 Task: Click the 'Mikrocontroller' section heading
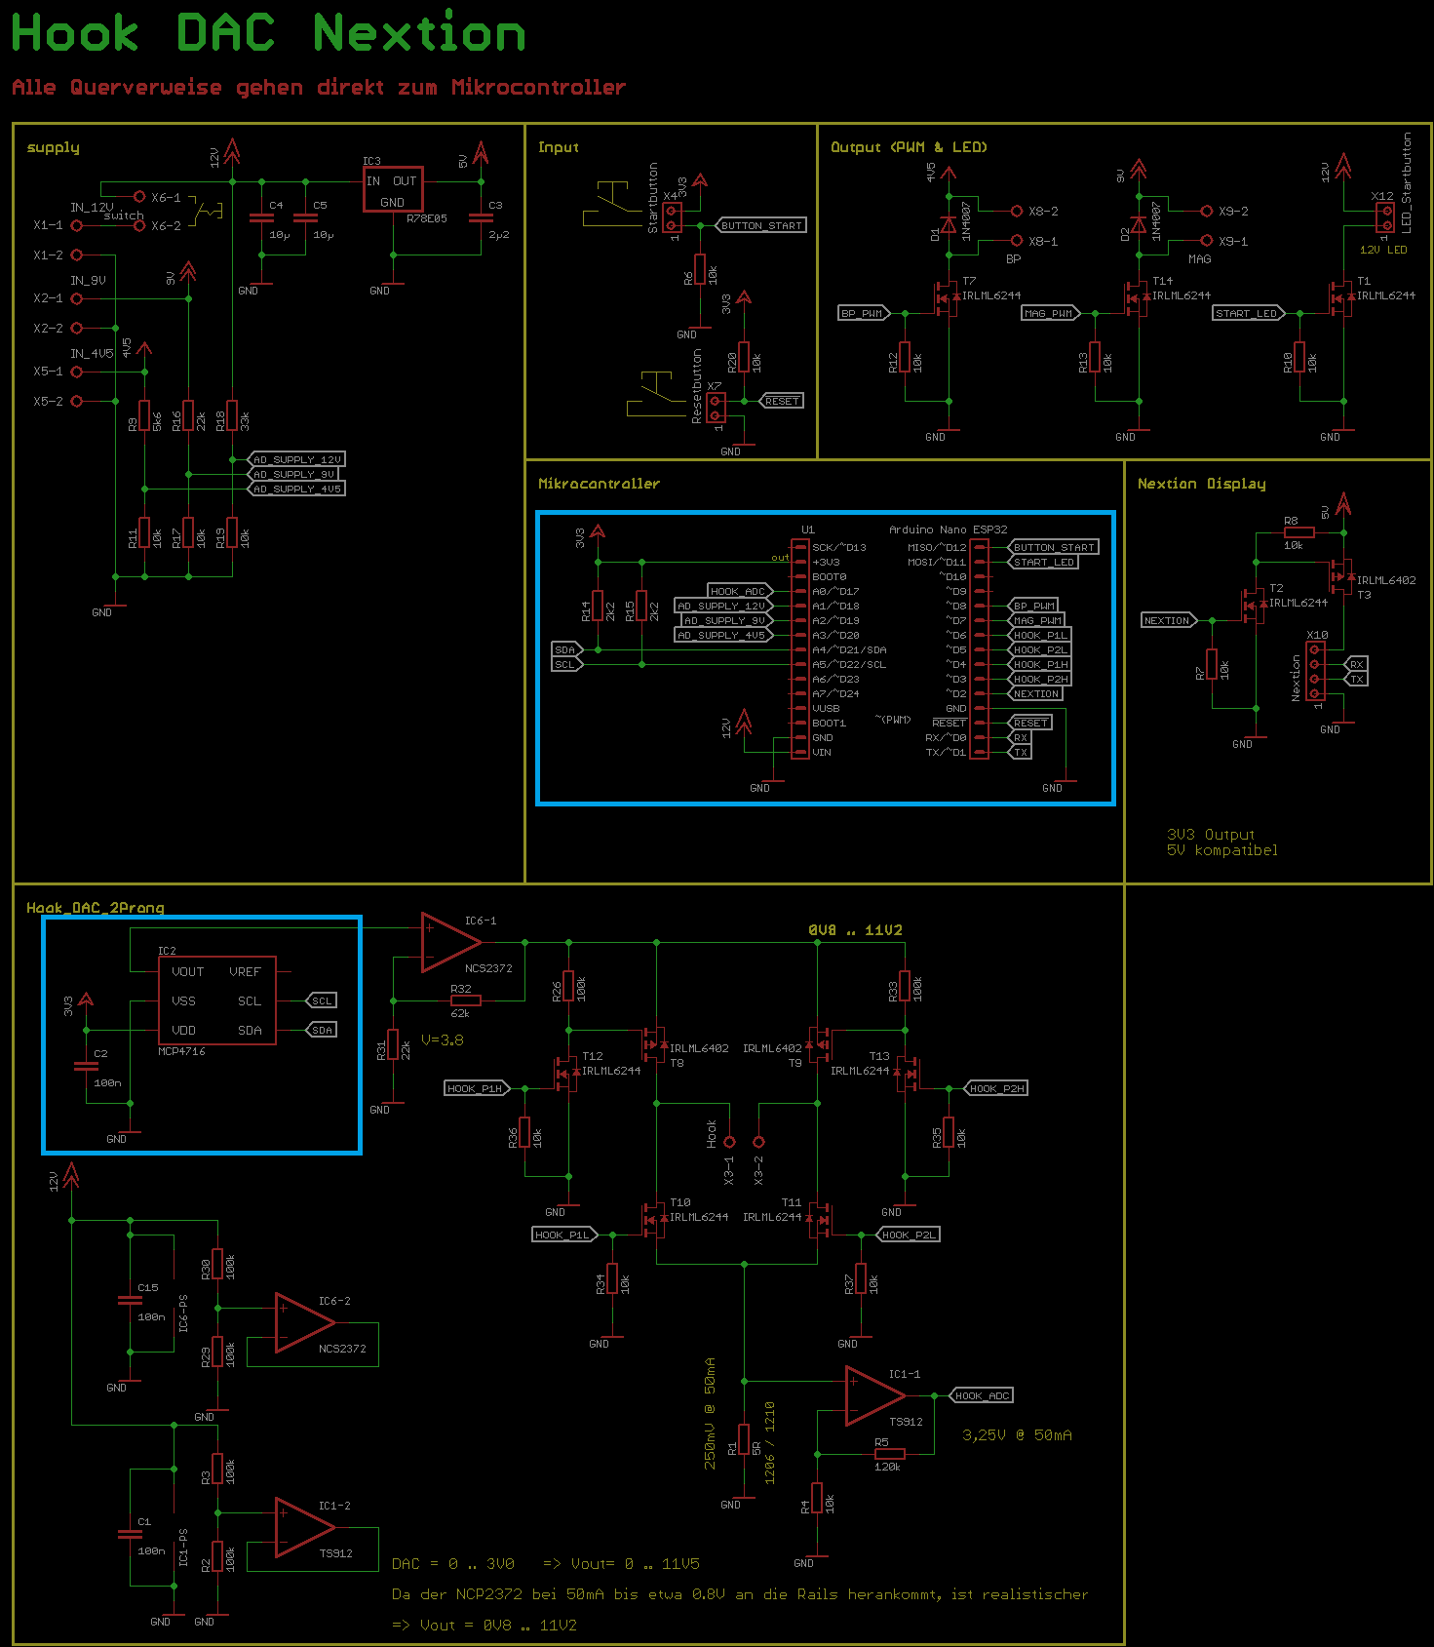599,484
